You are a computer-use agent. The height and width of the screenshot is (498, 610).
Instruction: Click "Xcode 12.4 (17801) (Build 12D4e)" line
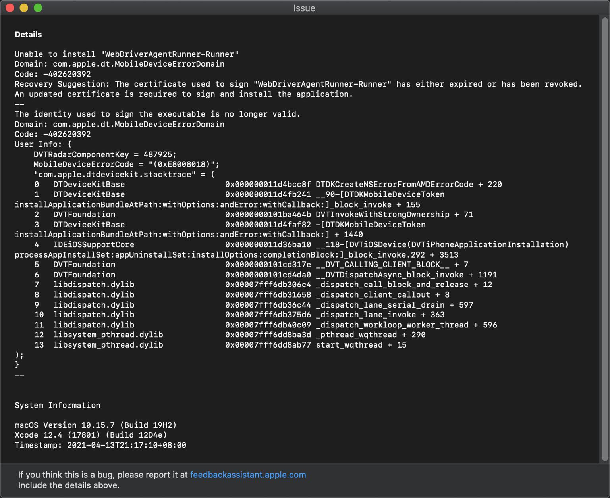[x=91, y=435]
